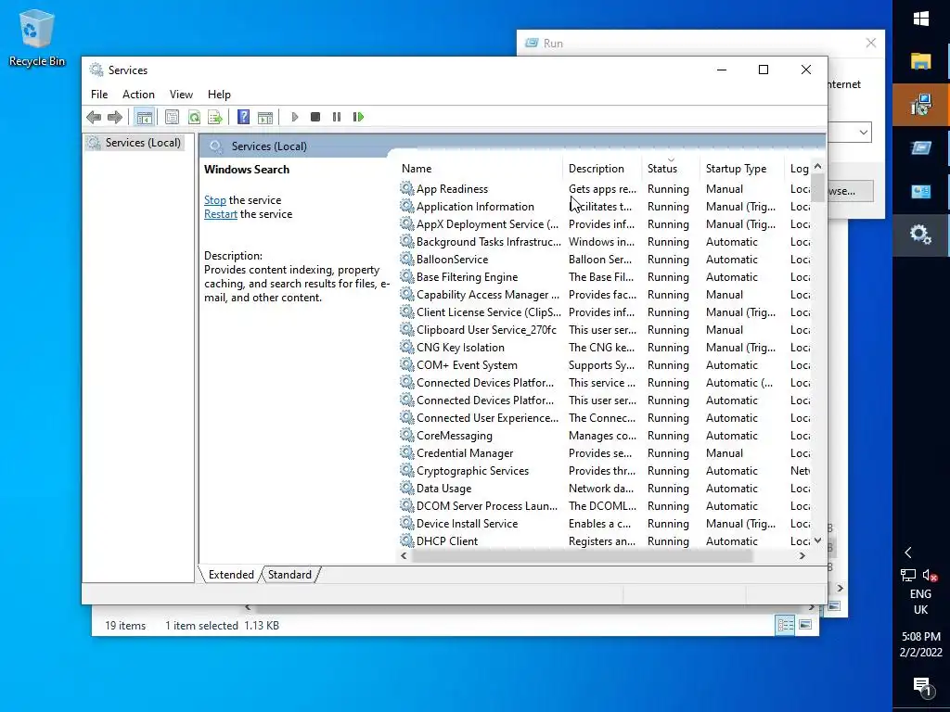Click gear icon beside Cryptographic Services
This screenshot has height=712, width=950.
[407, 470]
